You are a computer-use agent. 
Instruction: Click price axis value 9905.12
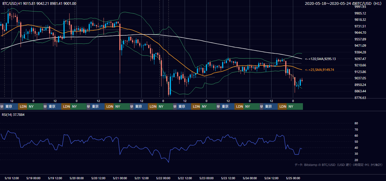(360, 13)
